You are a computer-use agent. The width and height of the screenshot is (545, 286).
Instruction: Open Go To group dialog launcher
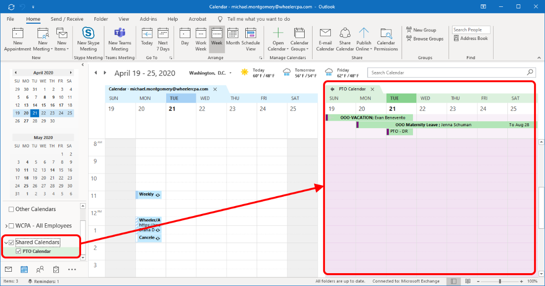[x=171, y=58]
